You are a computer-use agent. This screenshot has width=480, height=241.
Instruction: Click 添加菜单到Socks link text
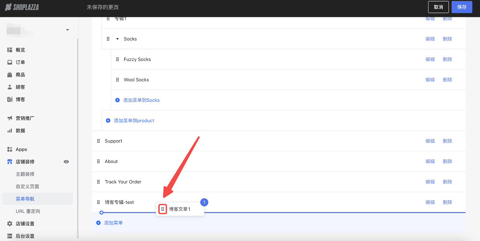click(x=141, y=100)
